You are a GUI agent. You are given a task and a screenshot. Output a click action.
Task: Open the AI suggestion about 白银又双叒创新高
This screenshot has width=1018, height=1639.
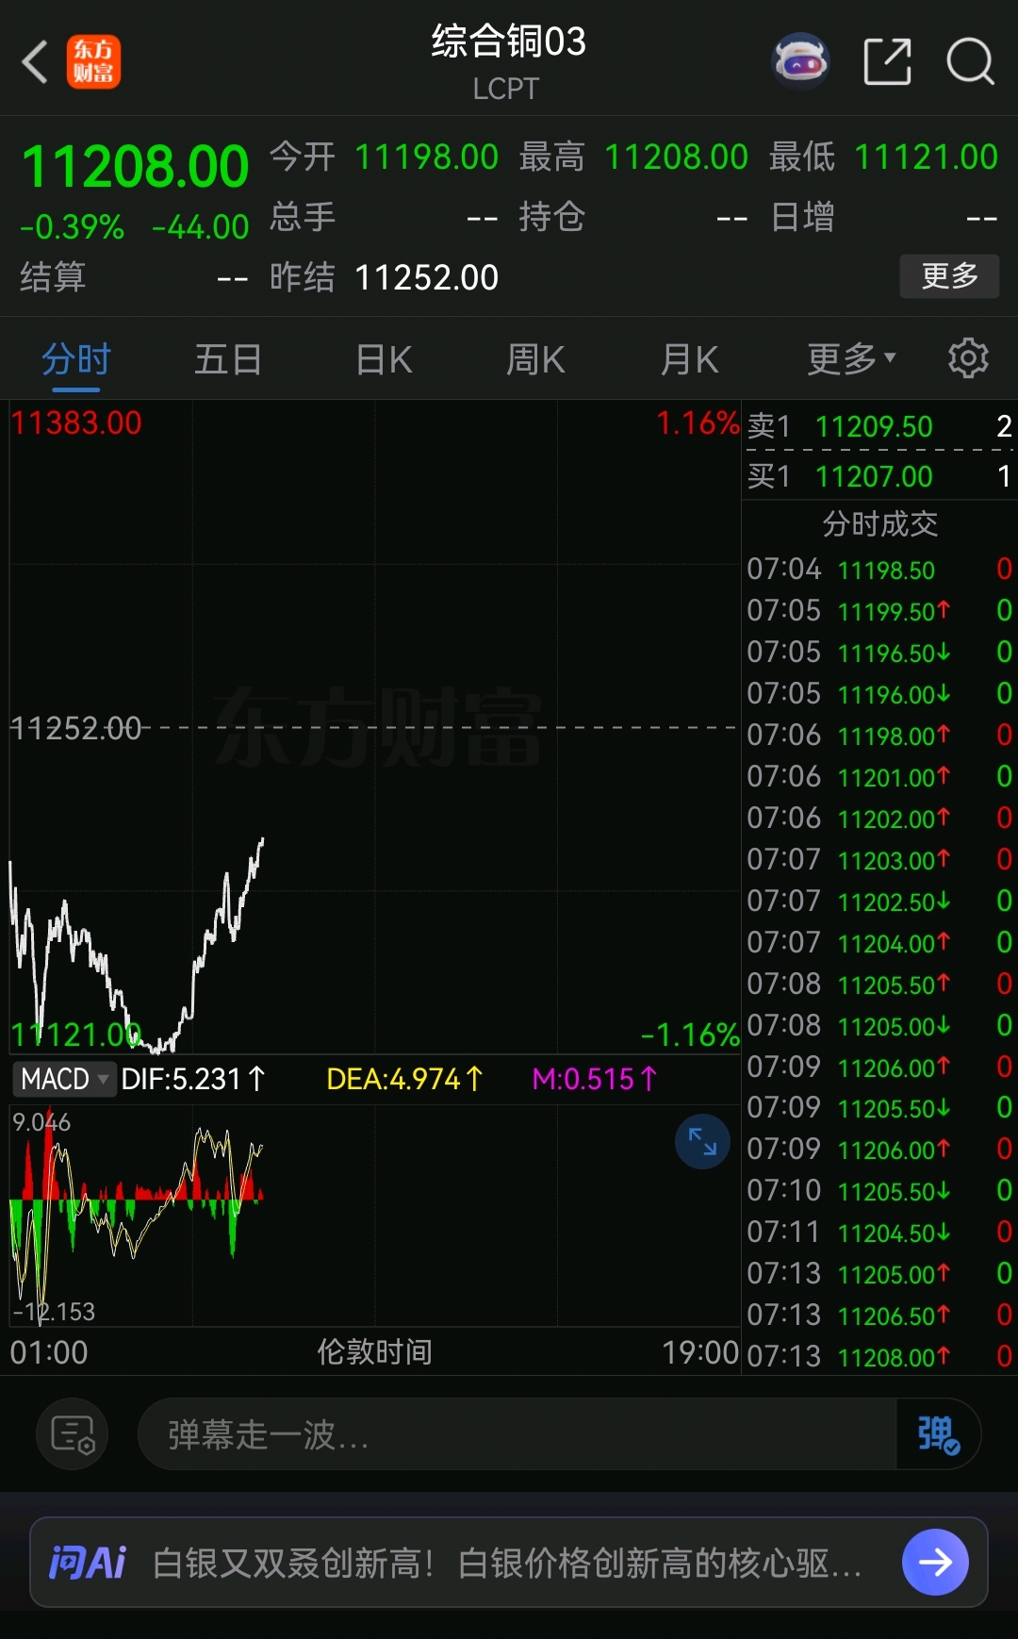[507, 1563]
